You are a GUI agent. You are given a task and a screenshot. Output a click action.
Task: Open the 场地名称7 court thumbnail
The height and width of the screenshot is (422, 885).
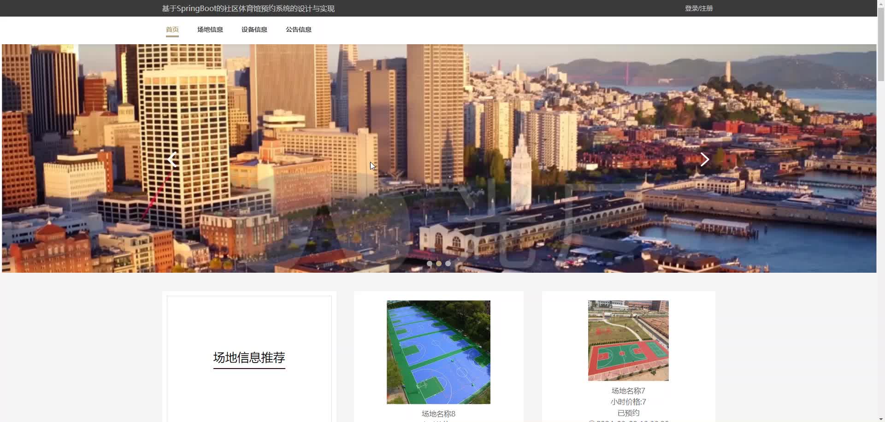pos(628,340)
